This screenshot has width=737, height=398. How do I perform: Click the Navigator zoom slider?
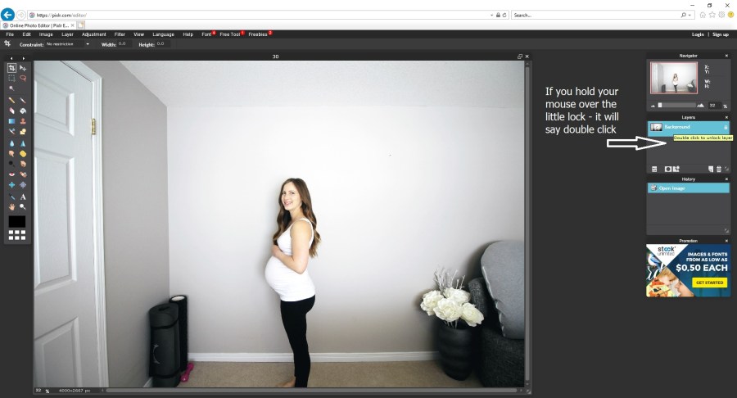click(x=678, y=106)
